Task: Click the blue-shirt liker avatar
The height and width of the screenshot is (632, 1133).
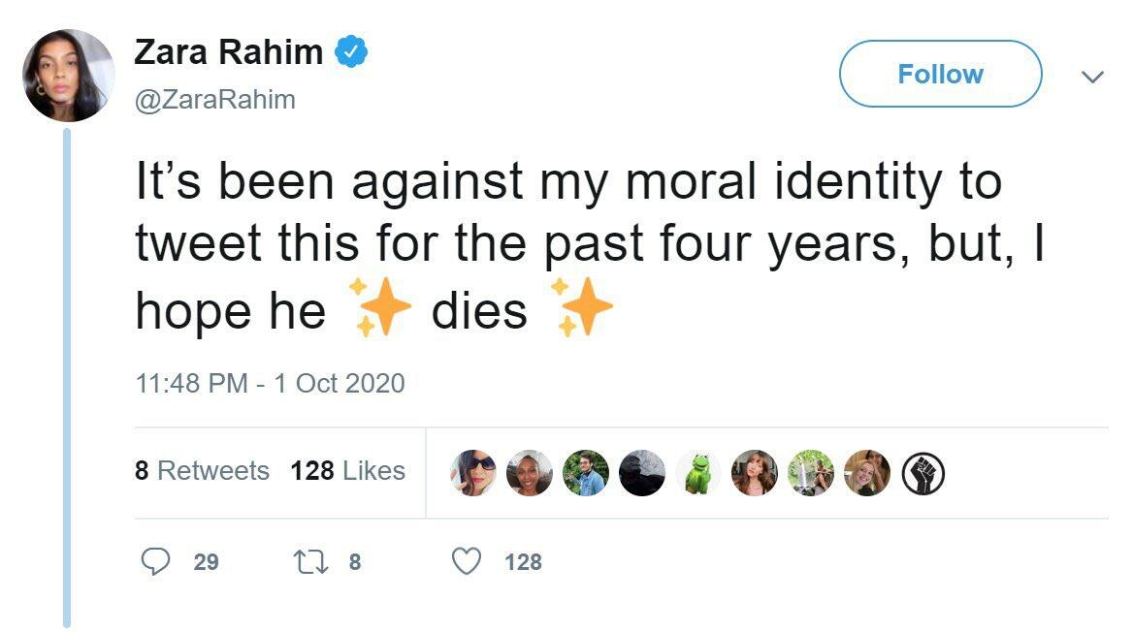Action: [x=585, y=473]
